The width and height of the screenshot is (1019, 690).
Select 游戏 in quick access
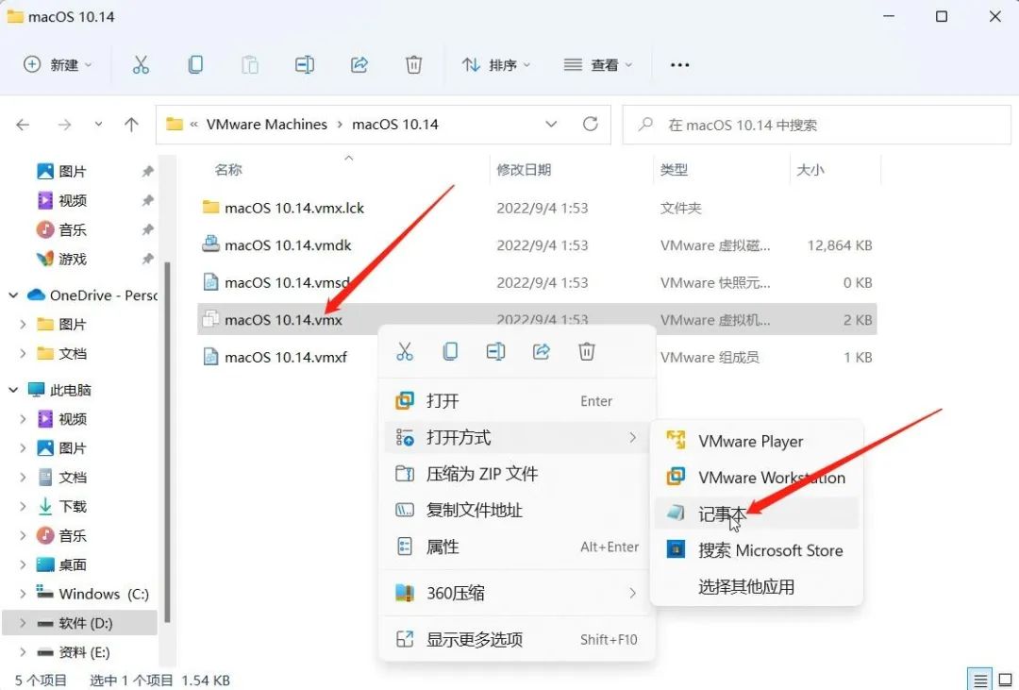[x=72, y=259]
